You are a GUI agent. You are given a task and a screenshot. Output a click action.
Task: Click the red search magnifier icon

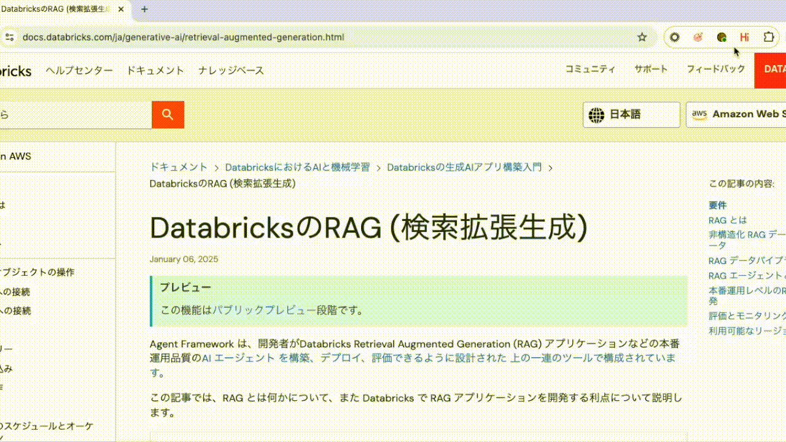click(167, 114)
